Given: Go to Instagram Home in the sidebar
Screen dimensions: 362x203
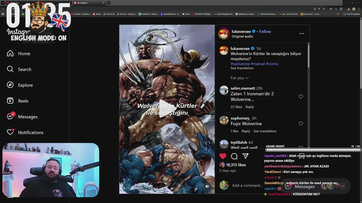Looking at the screenshot, I should (x=18, y=54).
